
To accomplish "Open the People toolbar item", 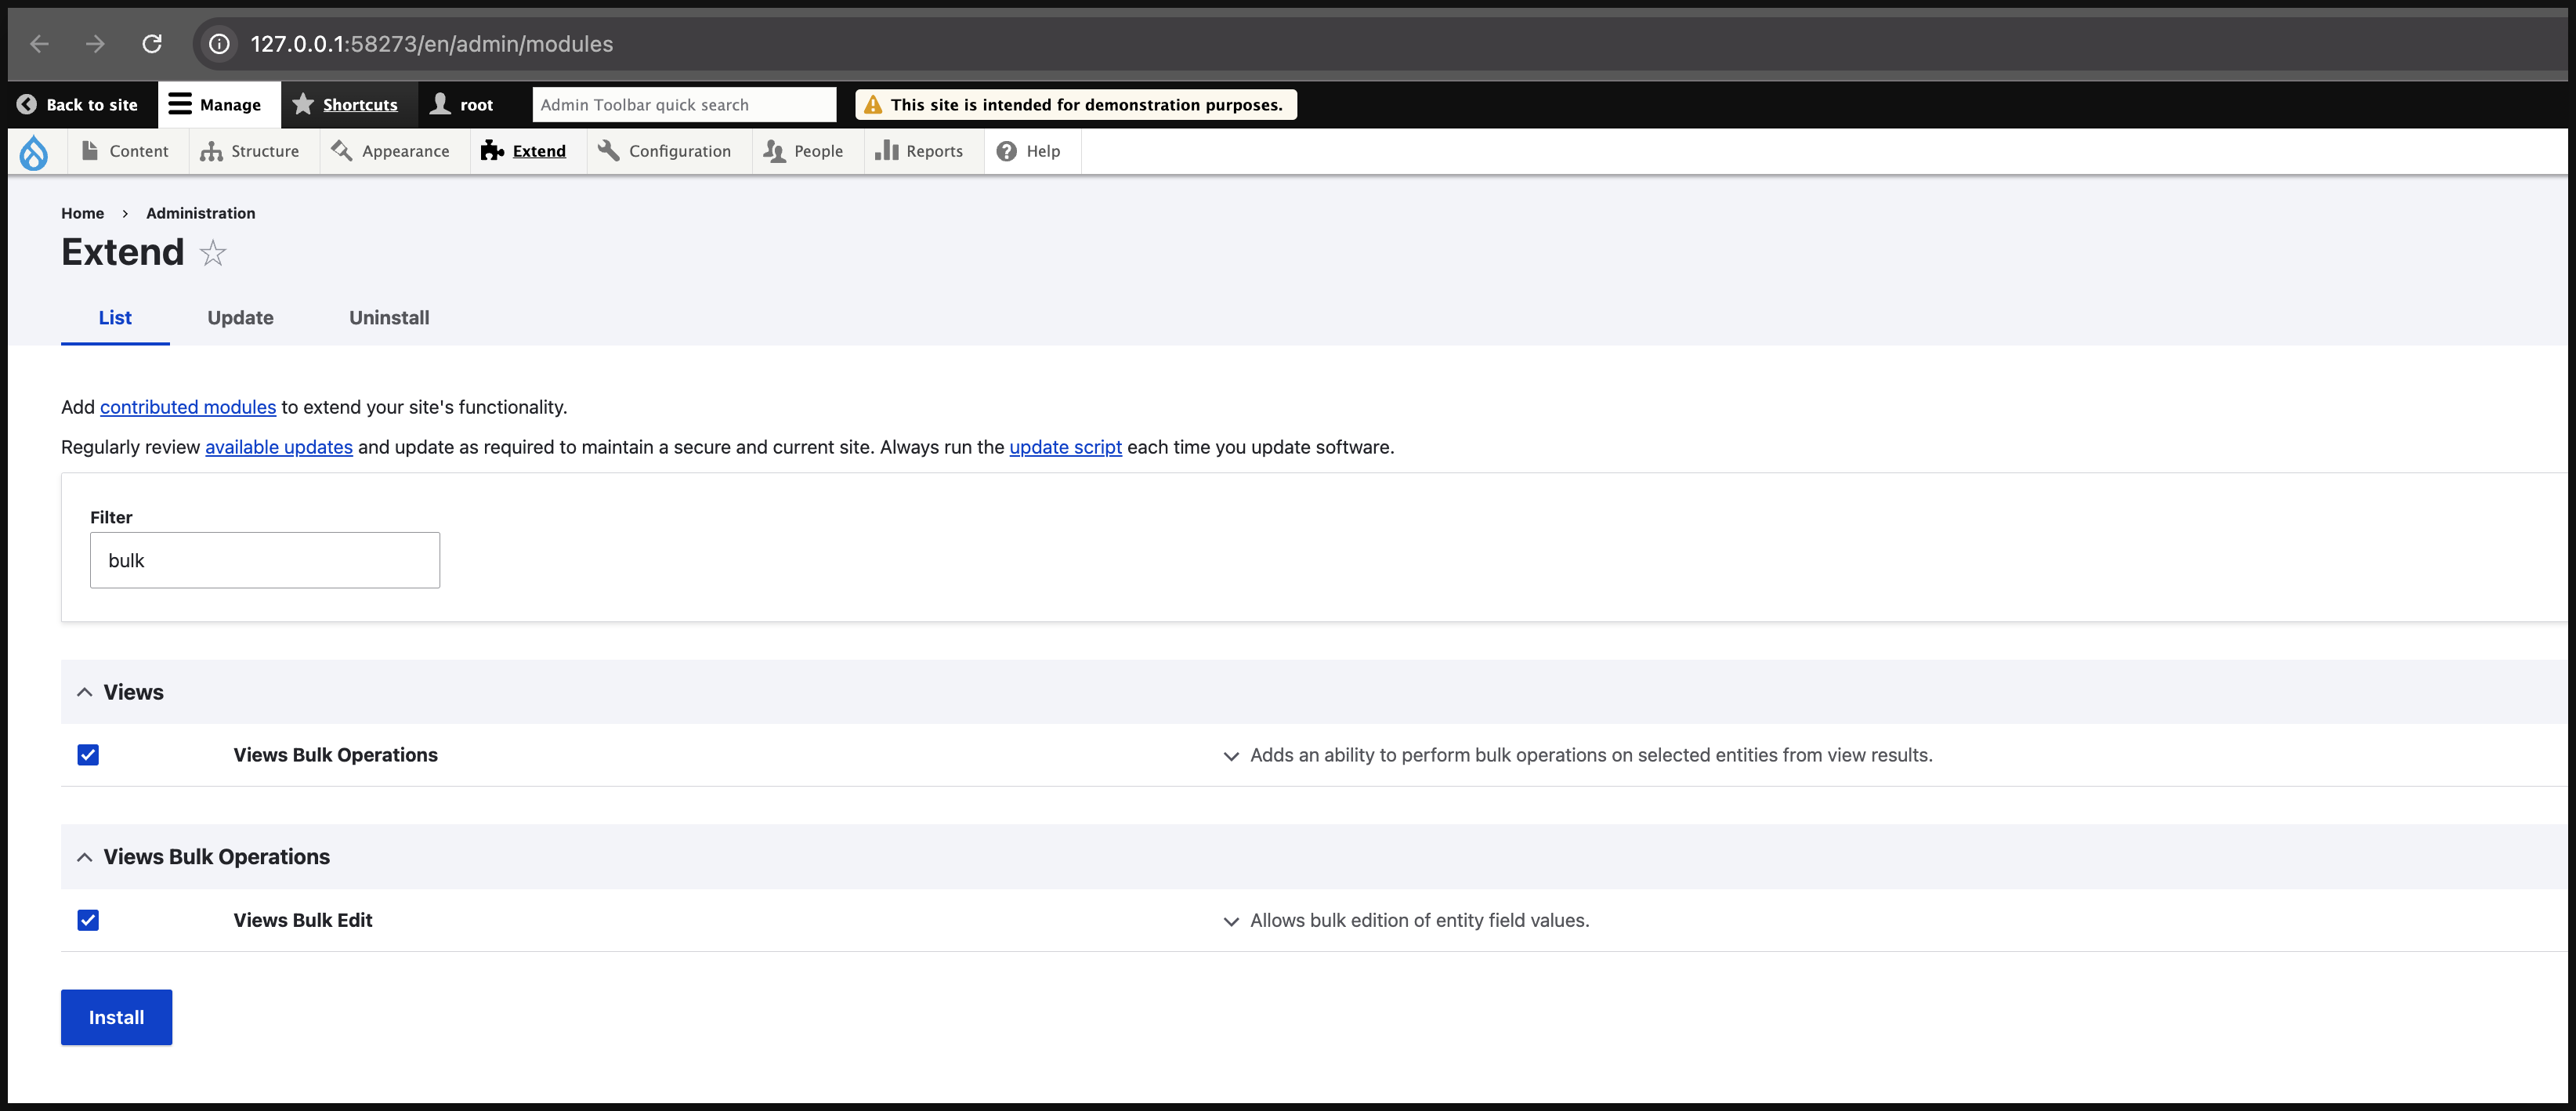I will (x=804, y=151).
